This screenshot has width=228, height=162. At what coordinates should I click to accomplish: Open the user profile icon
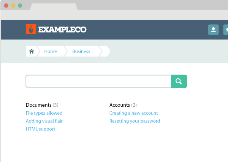pos(213,30)
